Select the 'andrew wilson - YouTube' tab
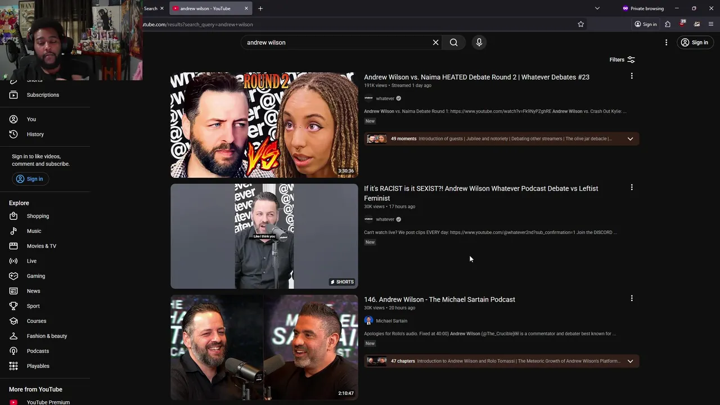This screenshot has height=405, width=720. (x=205, y=8)
